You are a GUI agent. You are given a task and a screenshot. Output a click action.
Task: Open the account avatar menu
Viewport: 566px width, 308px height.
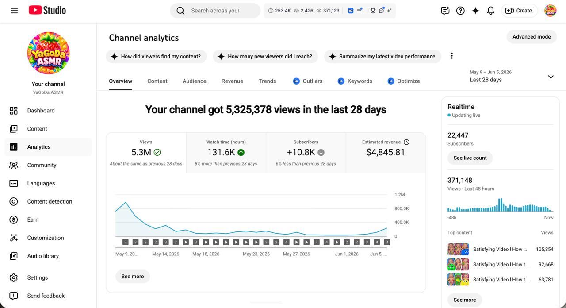(x=550, y=11)
